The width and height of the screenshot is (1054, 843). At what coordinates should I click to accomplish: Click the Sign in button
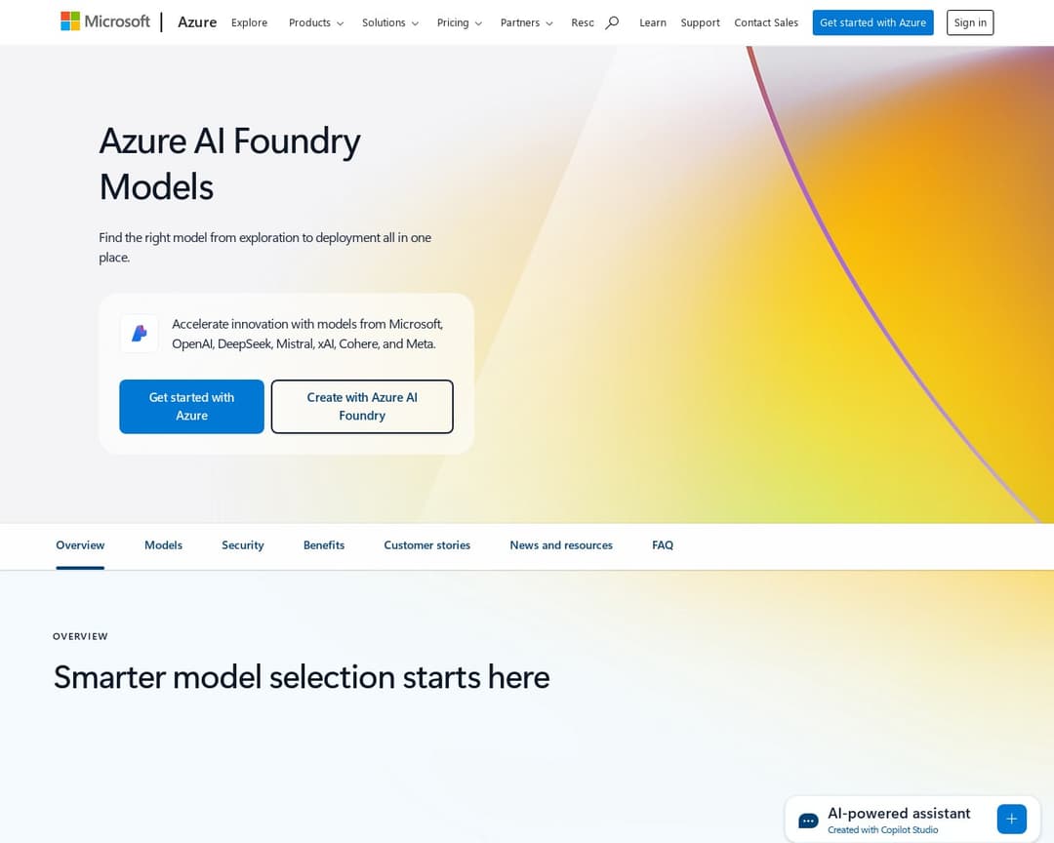click(x=970, y=22)
